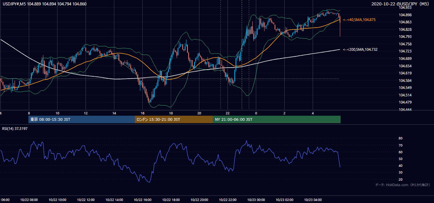Click price axis value 104.758
The width and height of the screenshot is (434, 203).
(x=405, y=44)
